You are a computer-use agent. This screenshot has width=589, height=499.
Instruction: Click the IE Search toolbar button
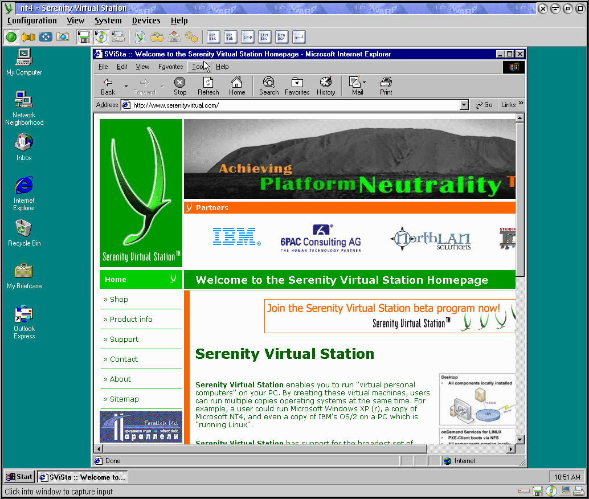click(269, 86)
